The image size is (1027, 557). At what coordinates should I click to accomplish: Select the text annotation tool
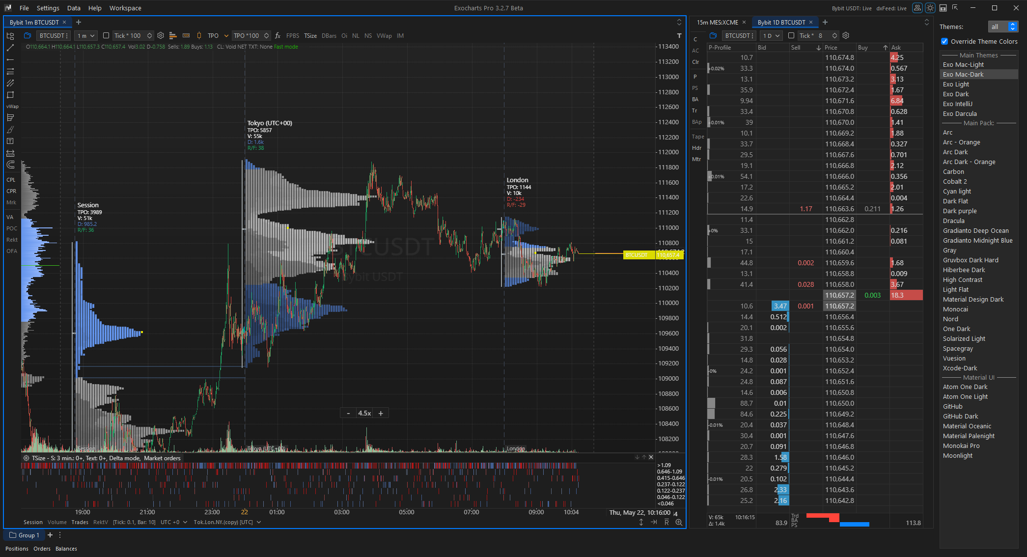point(10,141)
